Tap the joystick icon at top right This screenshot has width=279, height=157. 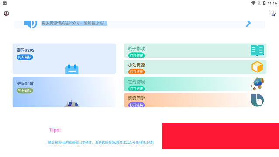point(273,14)
